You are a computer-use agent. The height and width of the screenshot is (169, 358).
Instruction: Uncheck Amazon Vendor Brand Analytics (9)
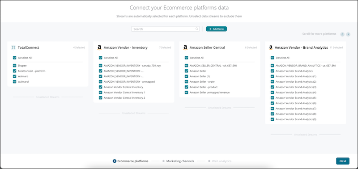tap(272, 119)
